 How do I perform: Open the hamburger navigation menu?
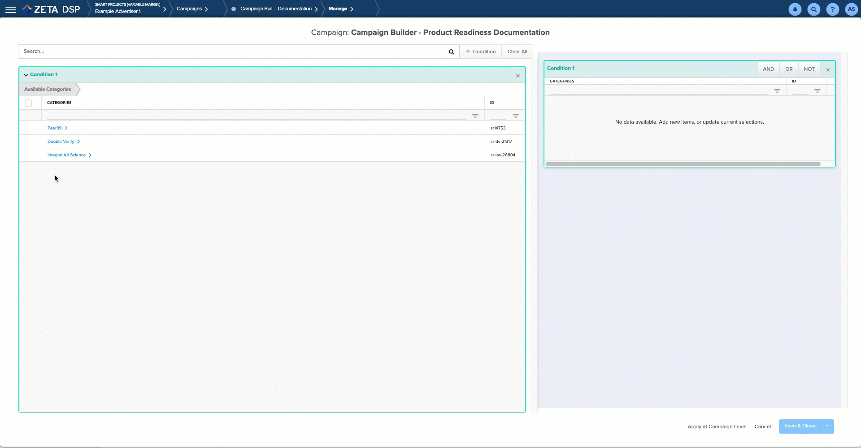tap(11, 9)
